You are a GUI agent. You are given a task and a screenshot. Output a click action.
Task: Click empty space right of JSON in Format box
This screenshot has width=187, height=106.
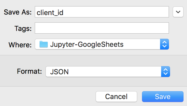(x=115, y=72)
